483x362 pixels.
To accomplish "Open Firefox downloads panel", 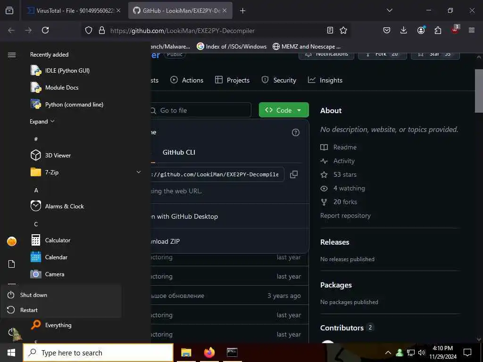I will (x=404, y=30).
